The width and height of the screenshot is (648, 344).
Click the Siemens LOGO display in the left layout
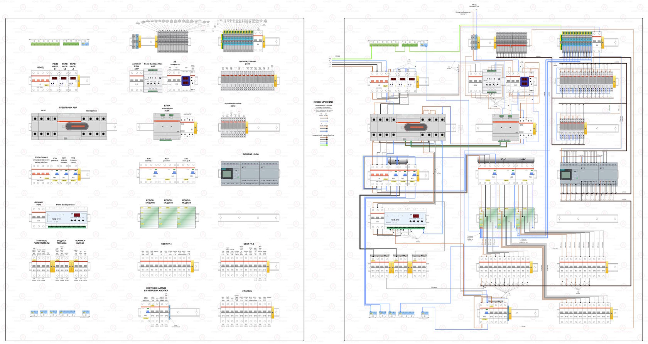click(226, 174)
